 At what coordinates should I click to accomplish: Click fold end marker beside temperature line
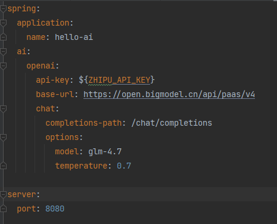coord(3,166)
